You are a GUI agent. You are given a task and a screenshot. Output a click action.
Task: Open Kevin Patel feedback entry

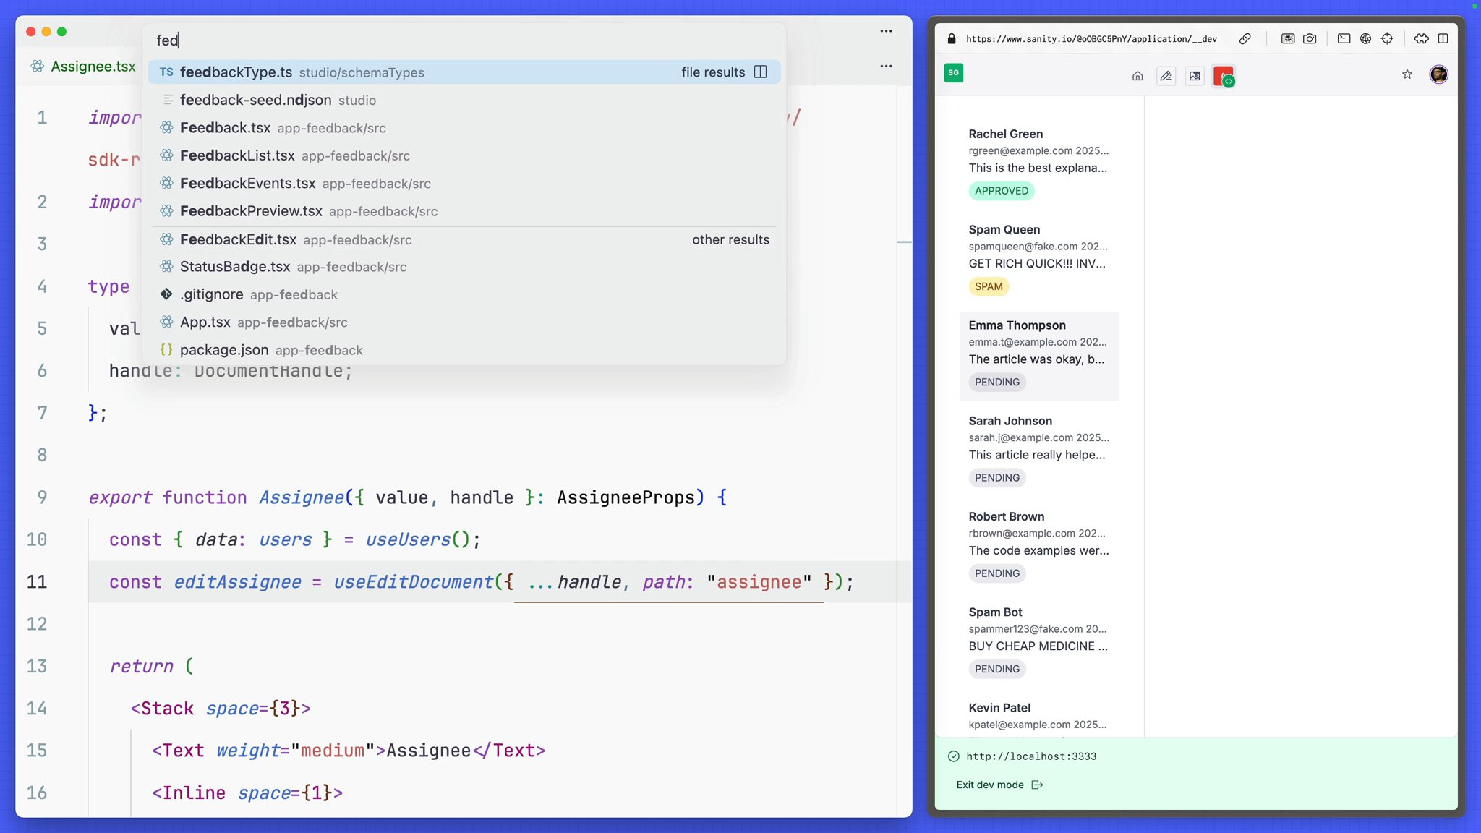(1039, 716)
